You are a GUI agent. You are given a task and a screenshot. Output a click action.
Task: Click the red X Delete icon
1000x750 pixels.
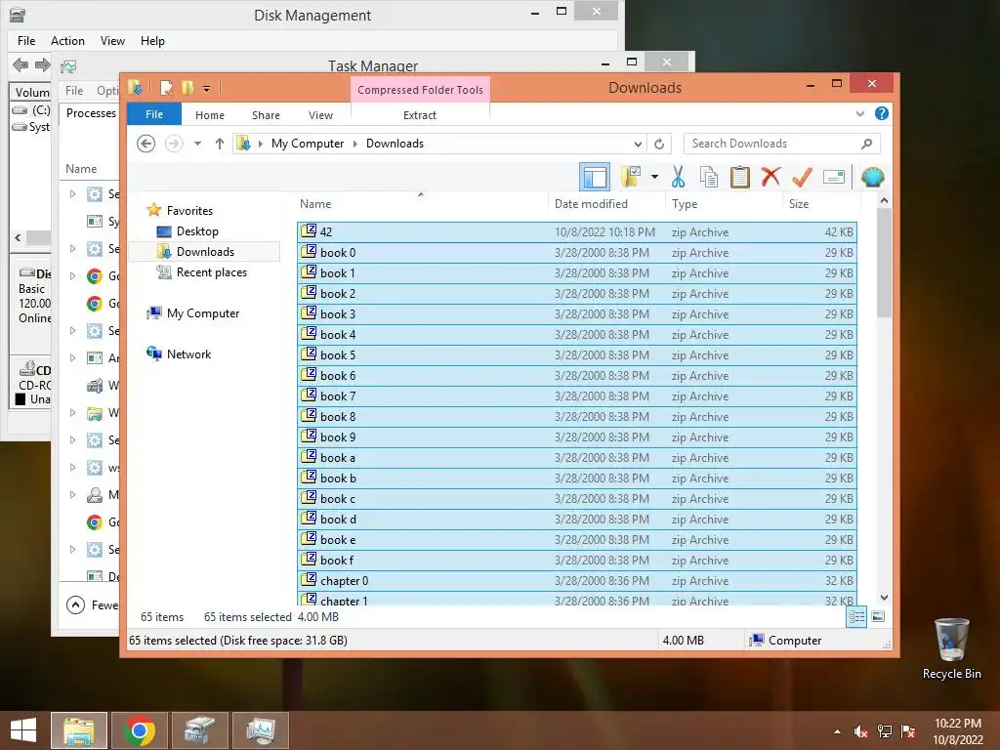click(771, 176)
